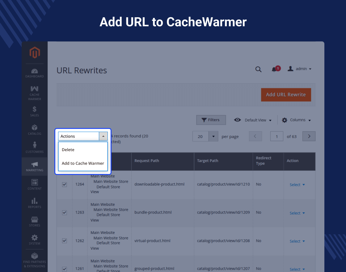Uncheck row 1263 checkbox
The height and width of the screenshot is (272, 346).
click(x=65, y=213)
